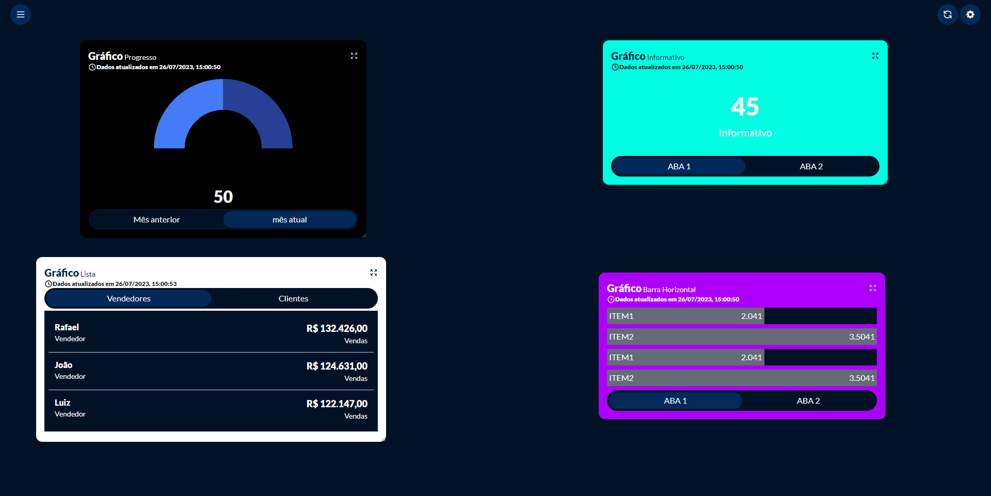This screenshot has width=991, height=496.
Task: Click sales value R$ 122.147,00
Action: point(337,404)
